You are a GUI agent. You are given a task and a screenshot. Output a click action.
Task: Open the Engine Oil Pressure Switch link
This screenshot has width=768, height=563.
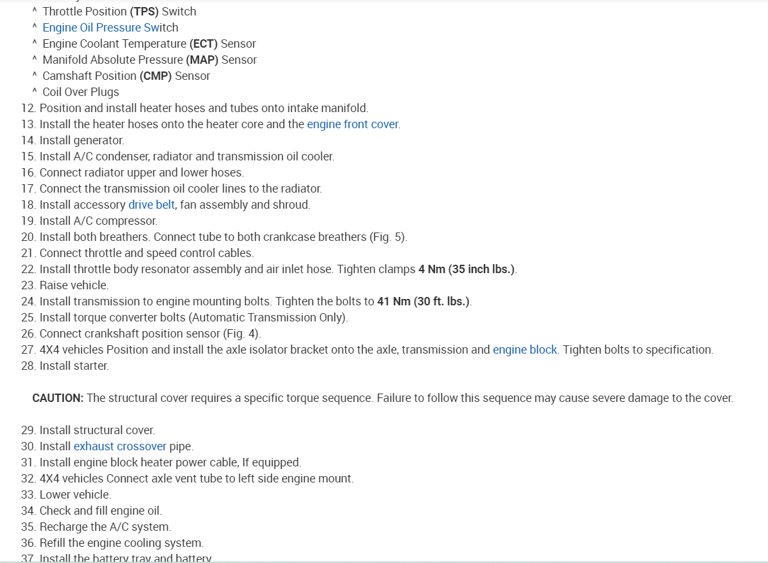(x=110, y=28)
